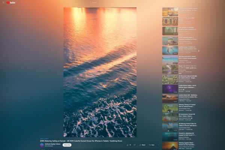
Task: Open Vertical Display Videos channel avatar
Action: pos(42,145)
